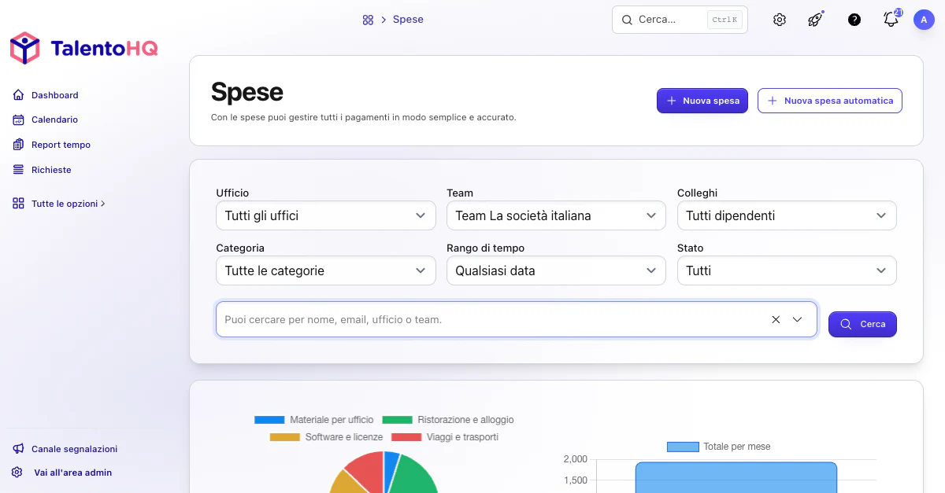Go to Calendario

pyautogui.click(x=54, y=120)
